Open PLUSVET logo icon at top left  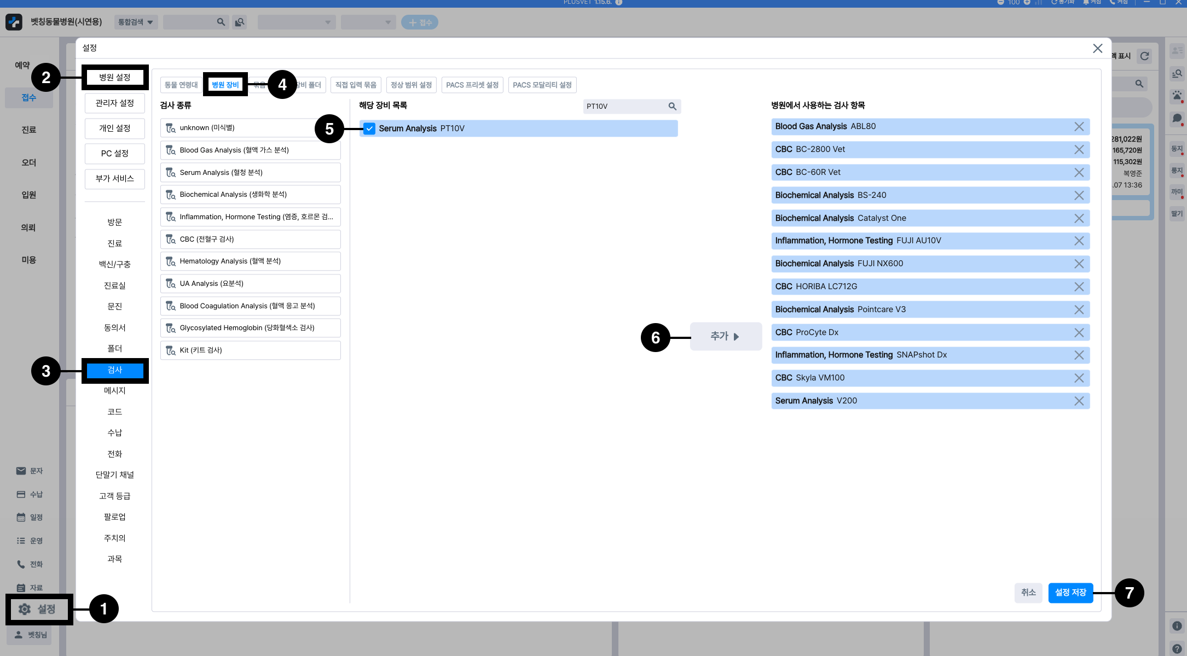[x=14, y=22]
